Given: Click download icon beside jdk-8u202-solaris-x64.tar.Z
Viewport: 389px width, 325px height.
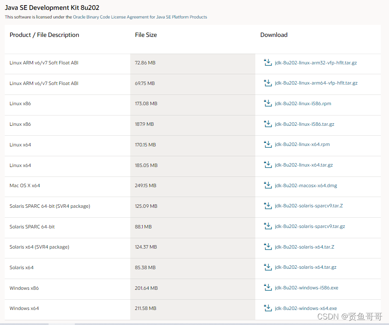Looking at the screenshot, I should coord(268,247).
